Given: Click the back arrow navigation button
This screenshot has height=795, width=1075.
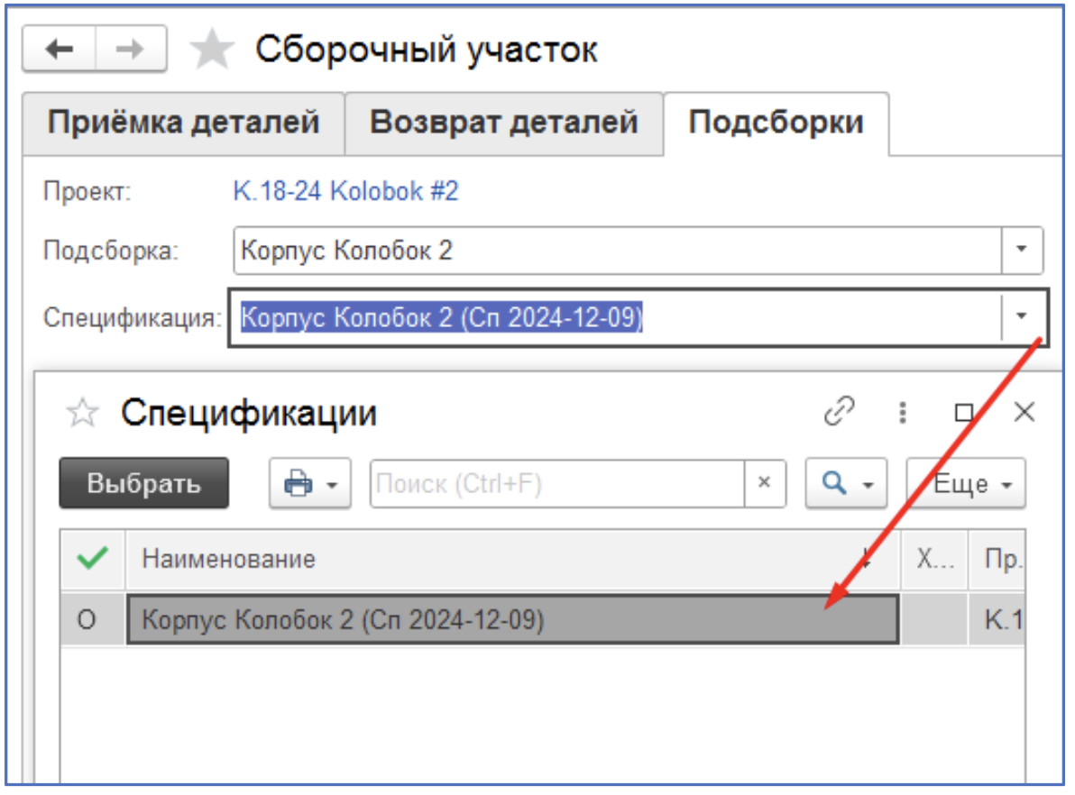Looking at the screenshot, I should point(59,50).
